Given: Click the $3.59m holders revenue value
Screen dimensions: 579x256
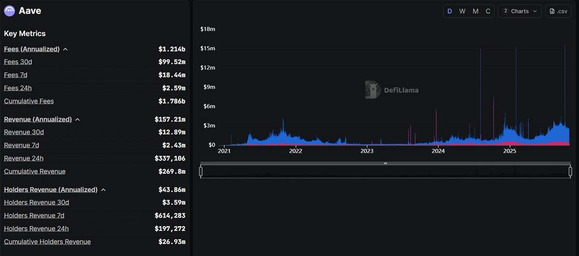Looking at the screenshot, I should [x=174, y=203].
